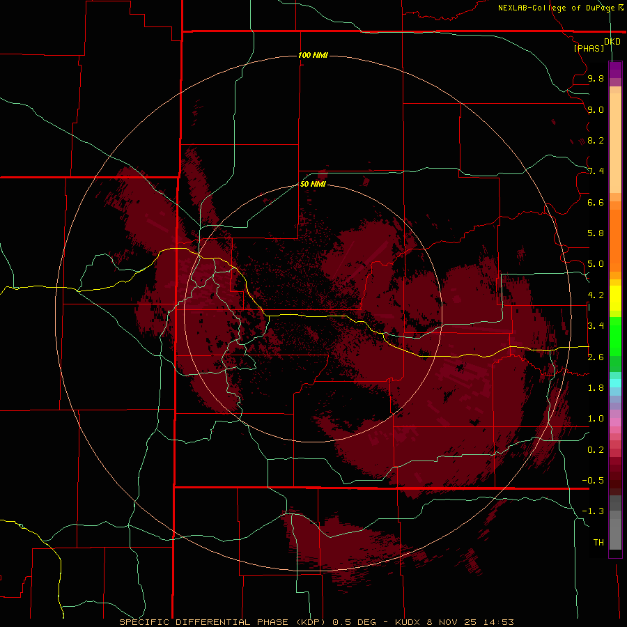Click the DKD PHAS legend title

click(597, 45)
